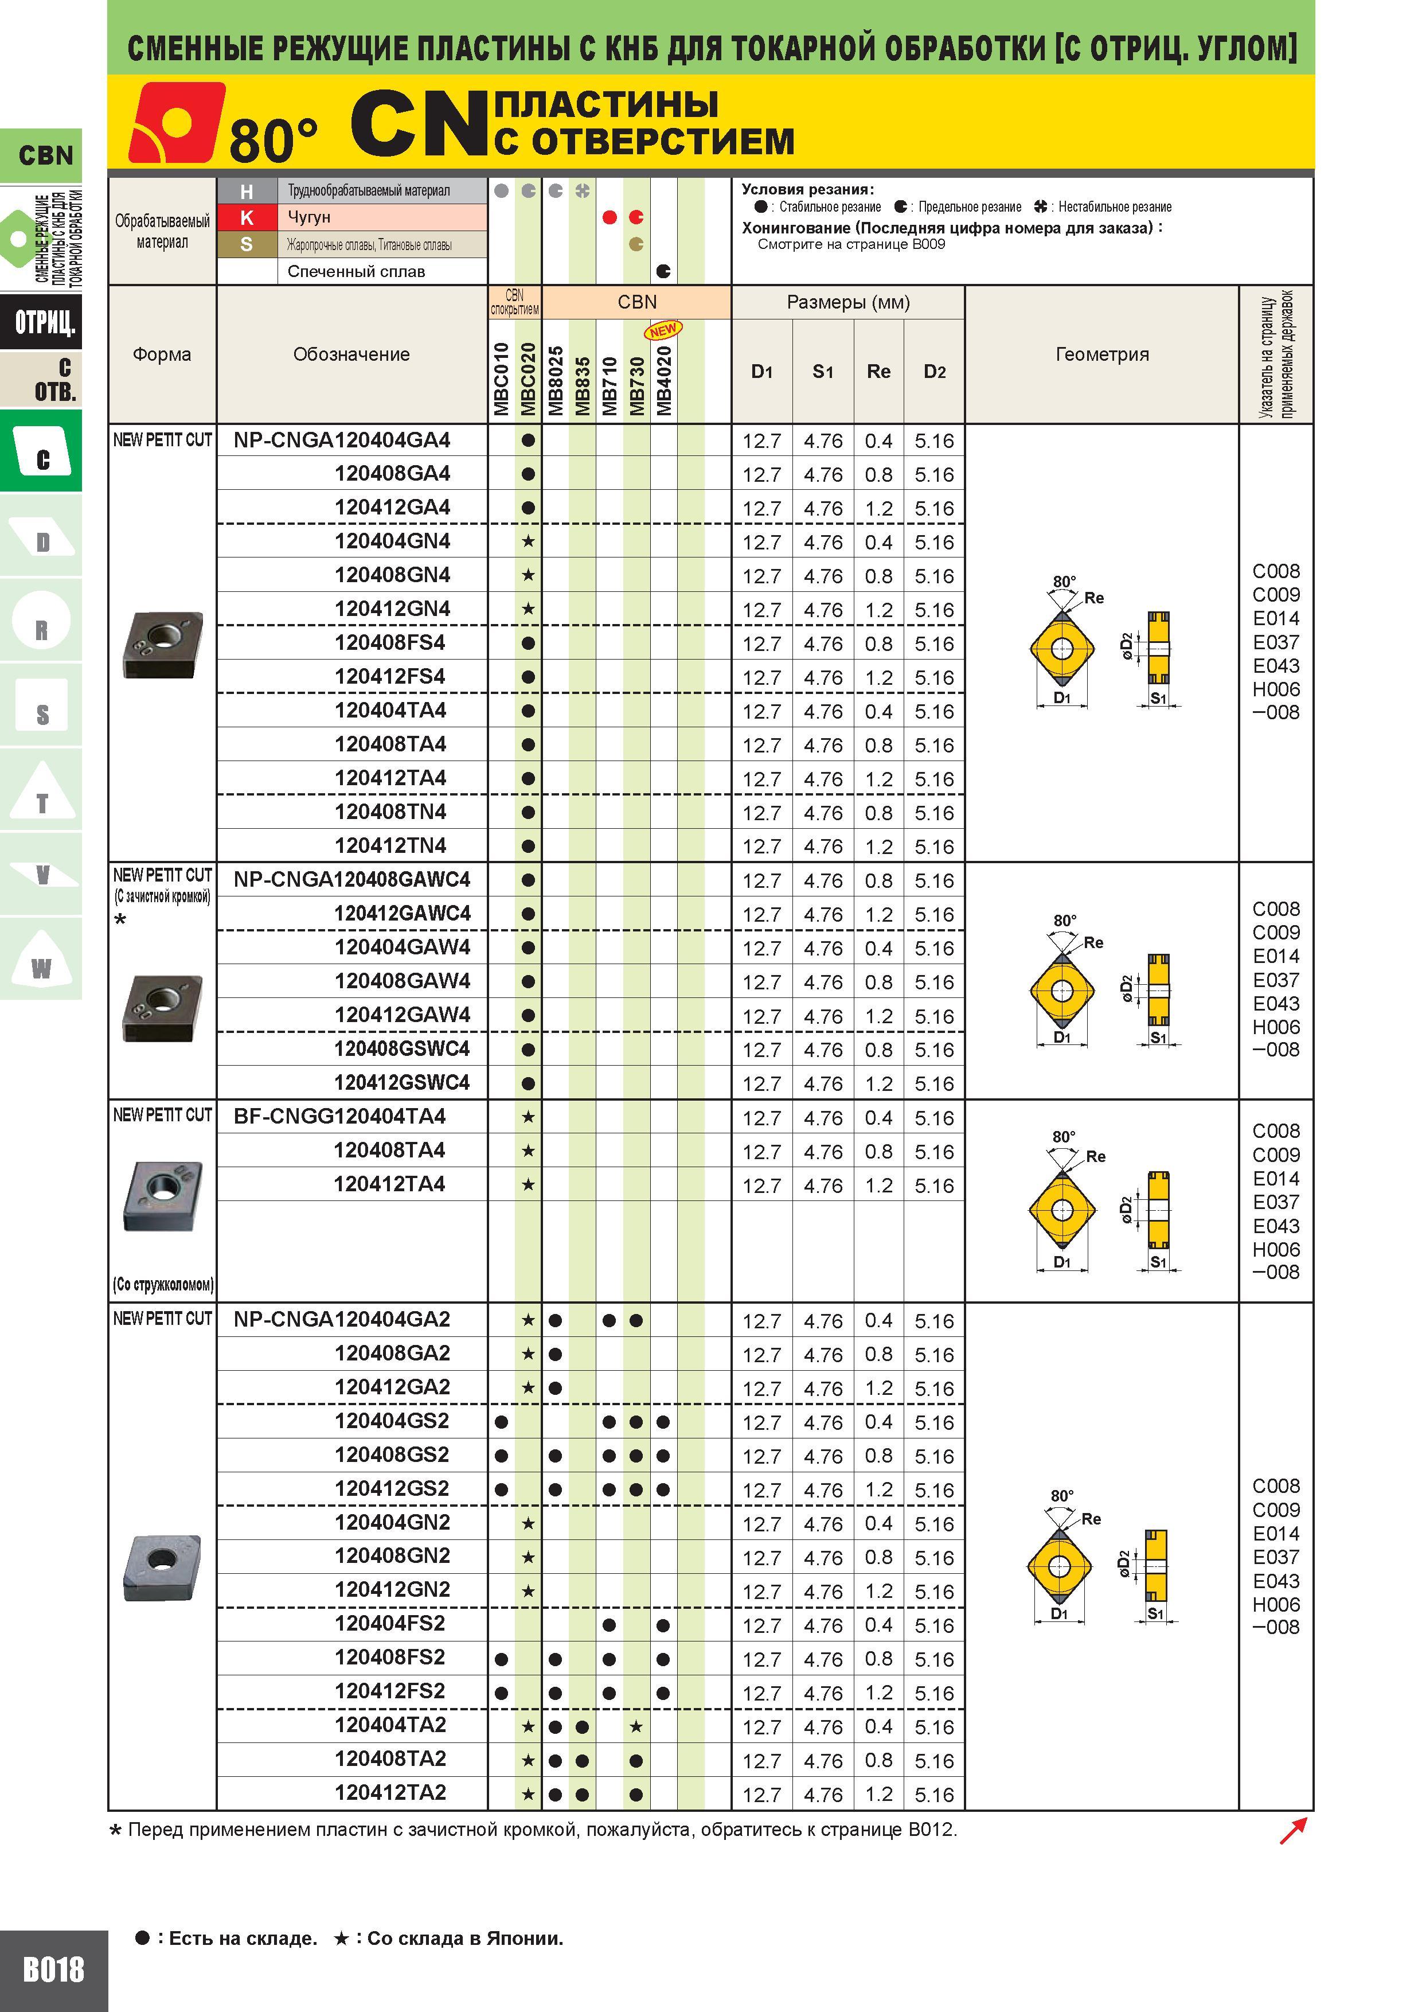This screenshot has height=2012, width=1422.
Task: Select designation 120408FS4
Action: click(x=390, y=643)
